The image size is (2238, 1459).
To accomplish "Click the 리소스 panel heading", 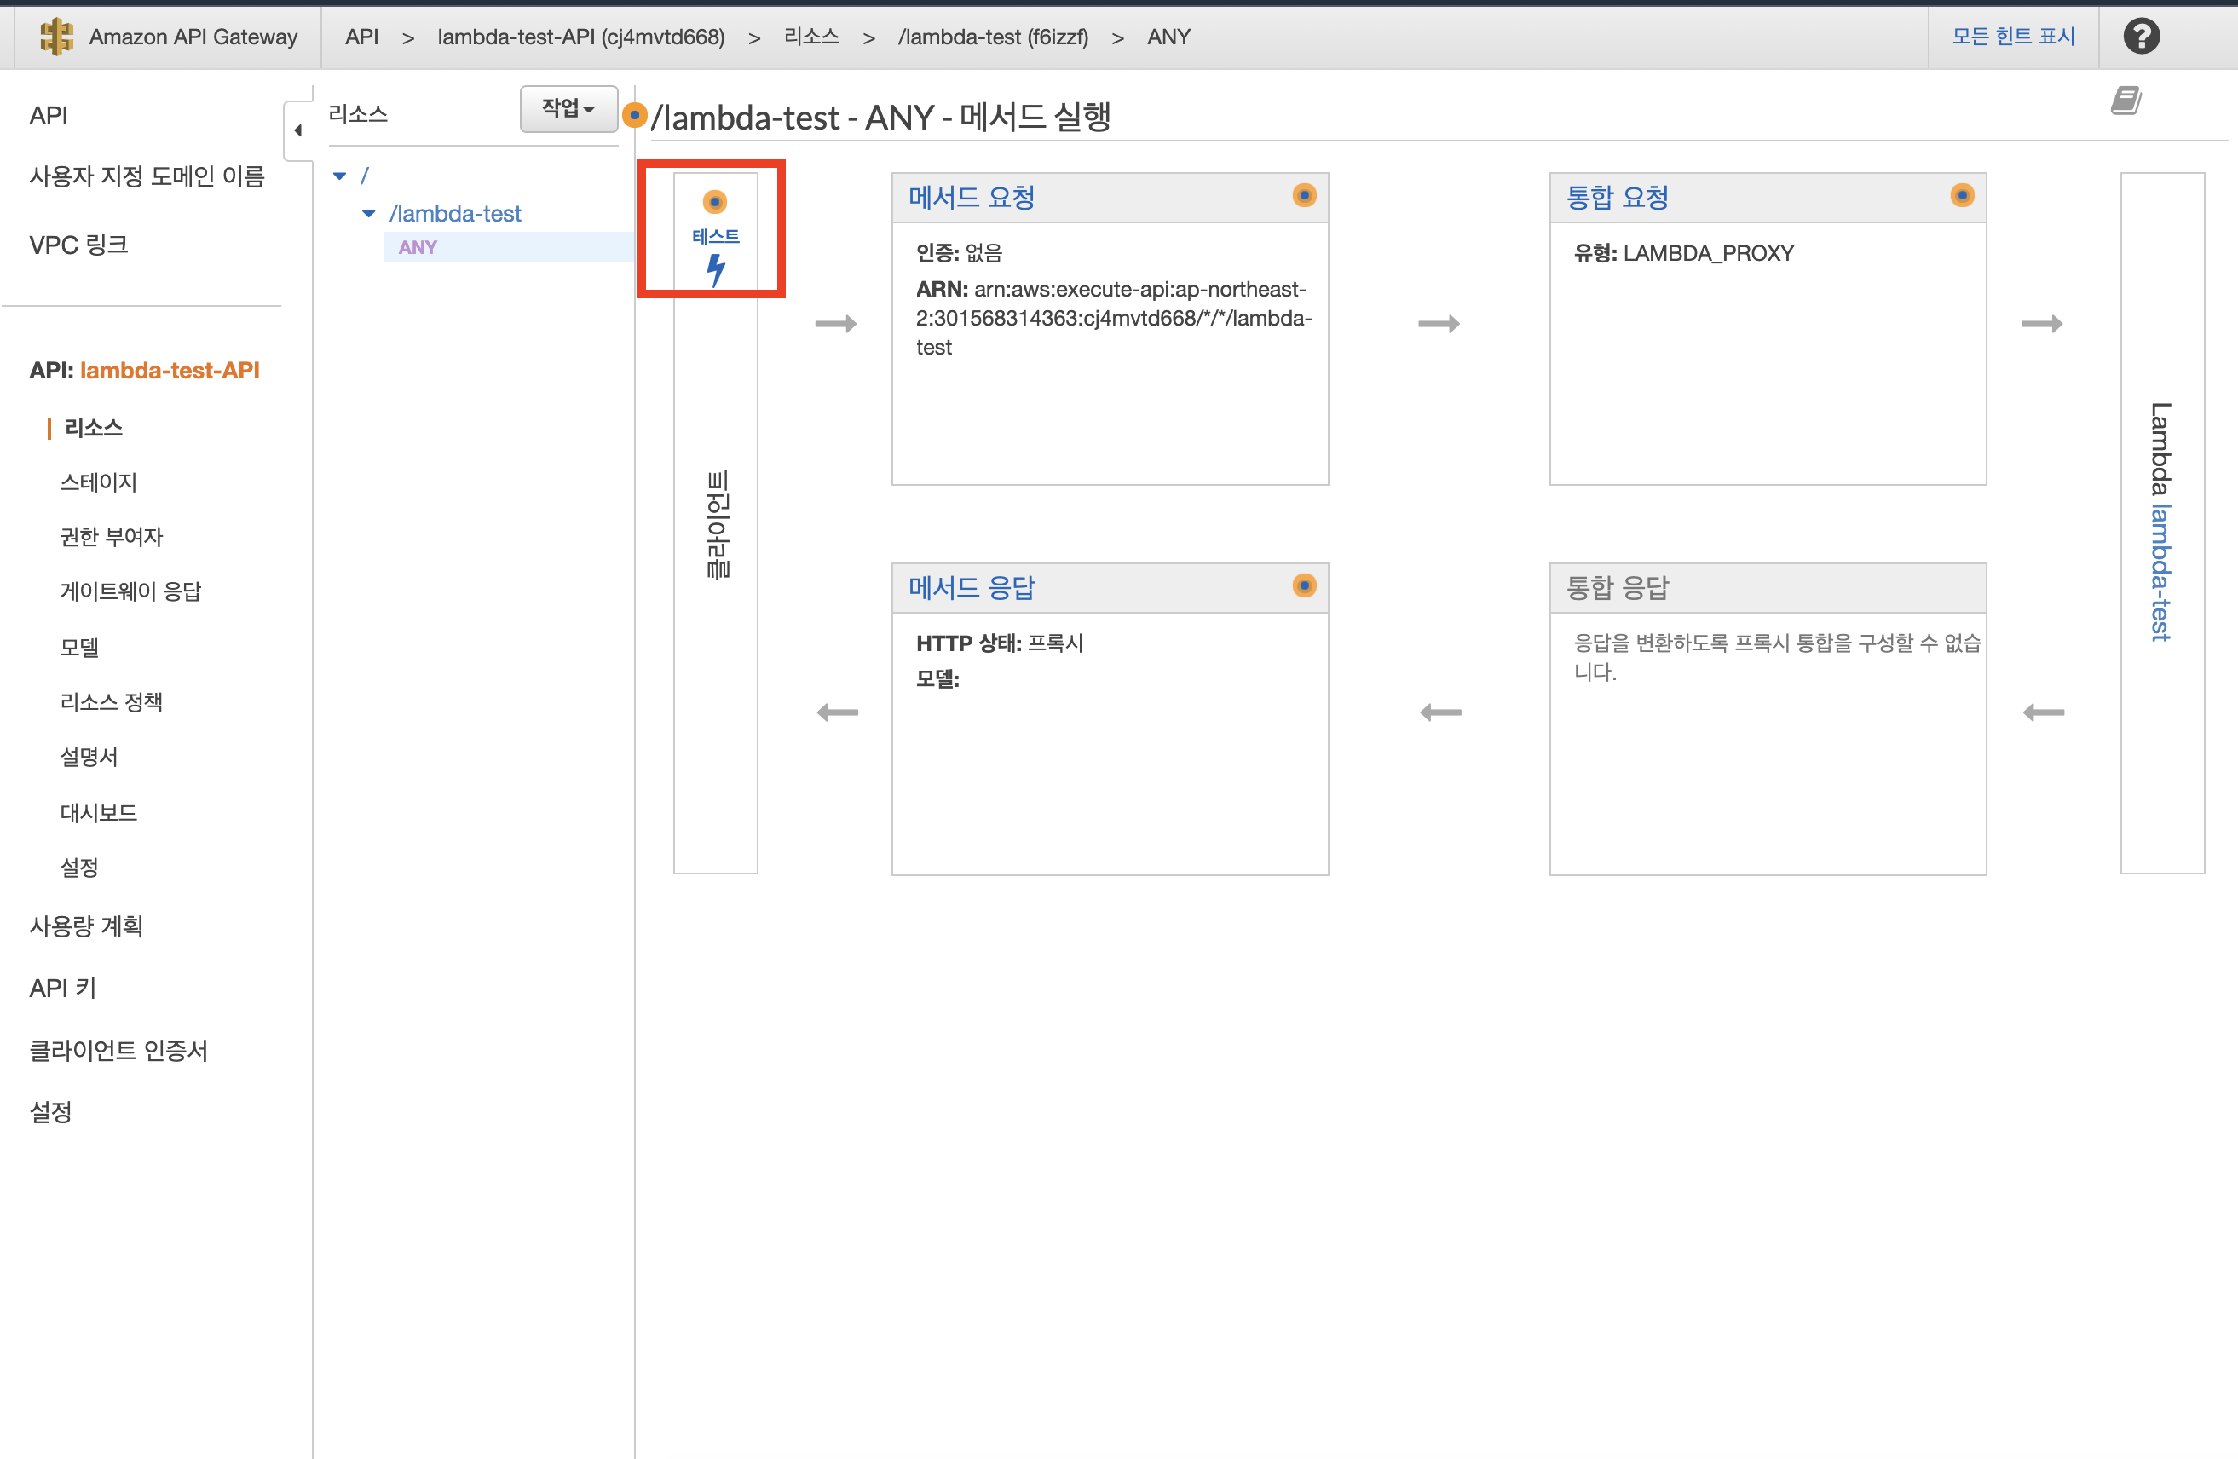I will tap(358, 113).
